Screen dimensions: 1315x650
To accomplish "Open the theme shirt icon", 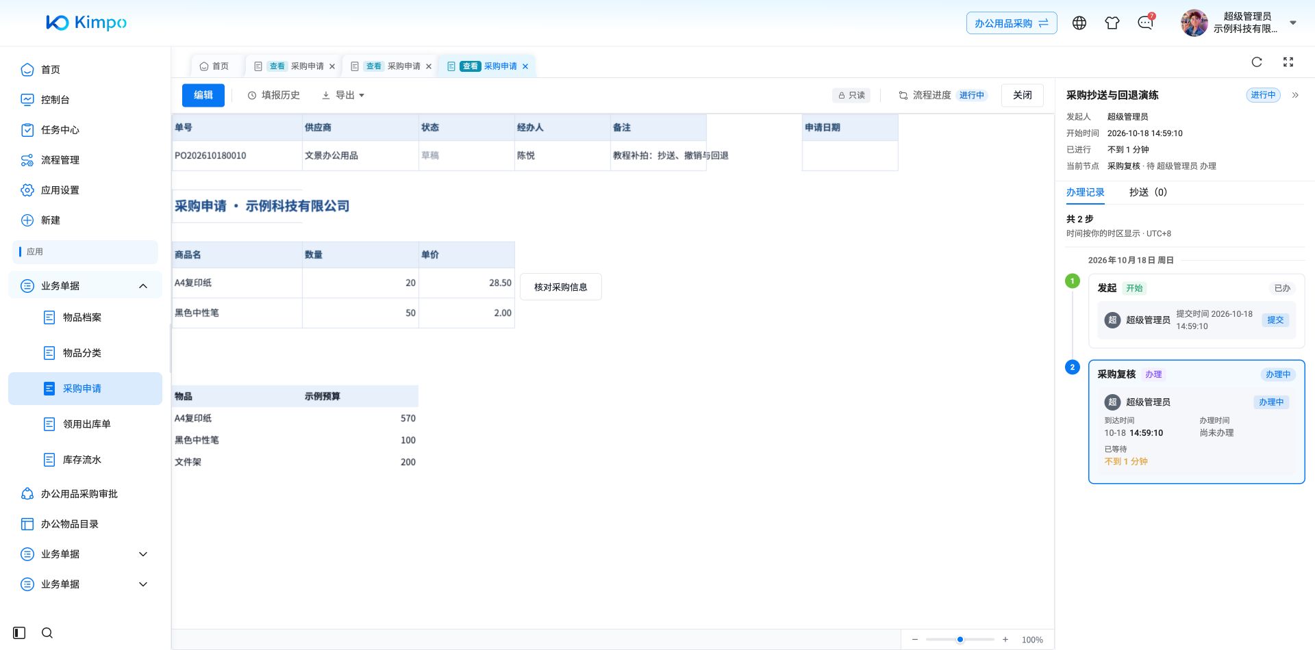I will [x=1112, y=23].
